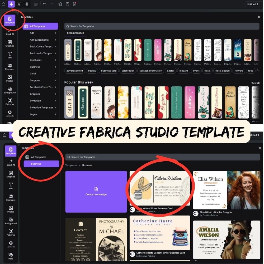The height and width of the screenshot is (264, 264).
Task: Click the Search for Templates field
Action: pyautogui.click(x=162, y=26)
